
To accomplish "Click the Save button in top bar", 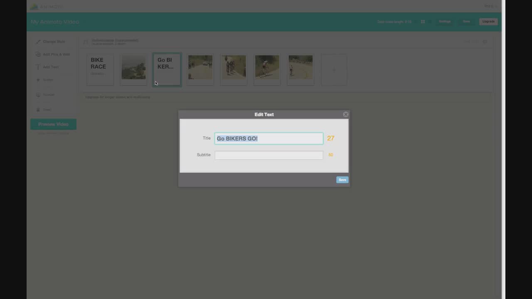I will point(466,22).
